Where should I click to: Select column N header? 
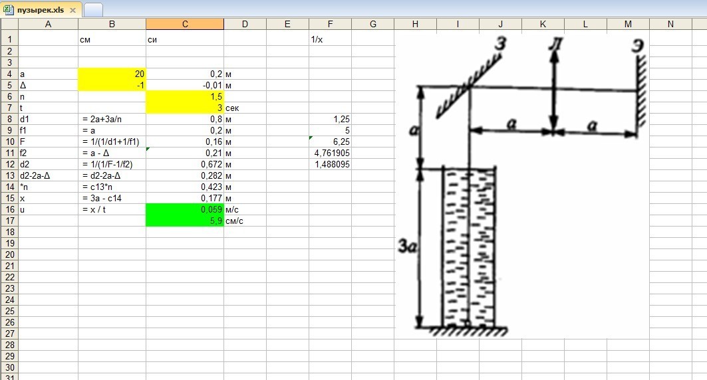coord(670,25)
